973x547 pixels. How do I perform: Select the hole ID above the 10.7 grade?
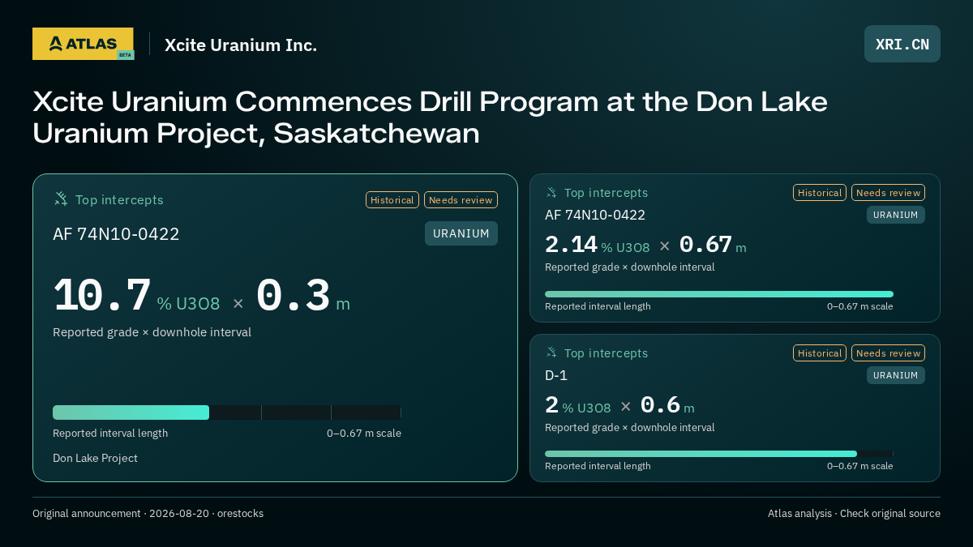tap(116, 234)
